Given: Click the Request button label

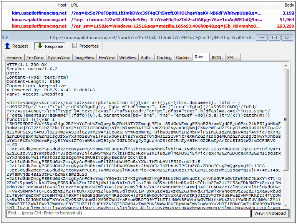Looking at the screenshot, I should (x=20, y=46).
